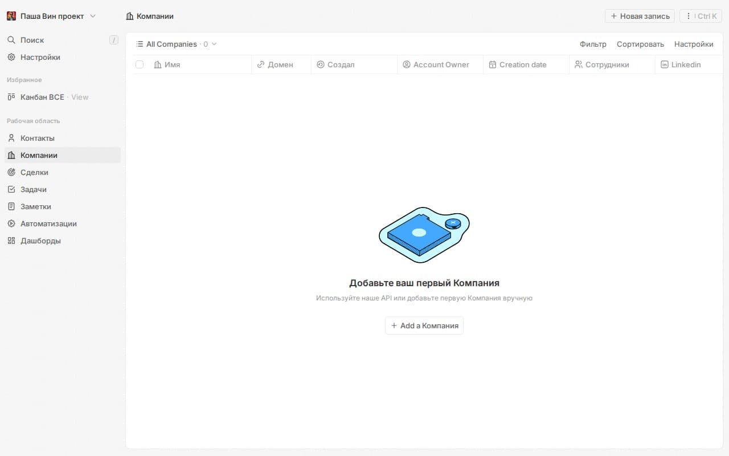Image resolution: width=729 pixels, height=456 pixels.
Task: Open the workspace switcher chevron
Action: point(93,16)
